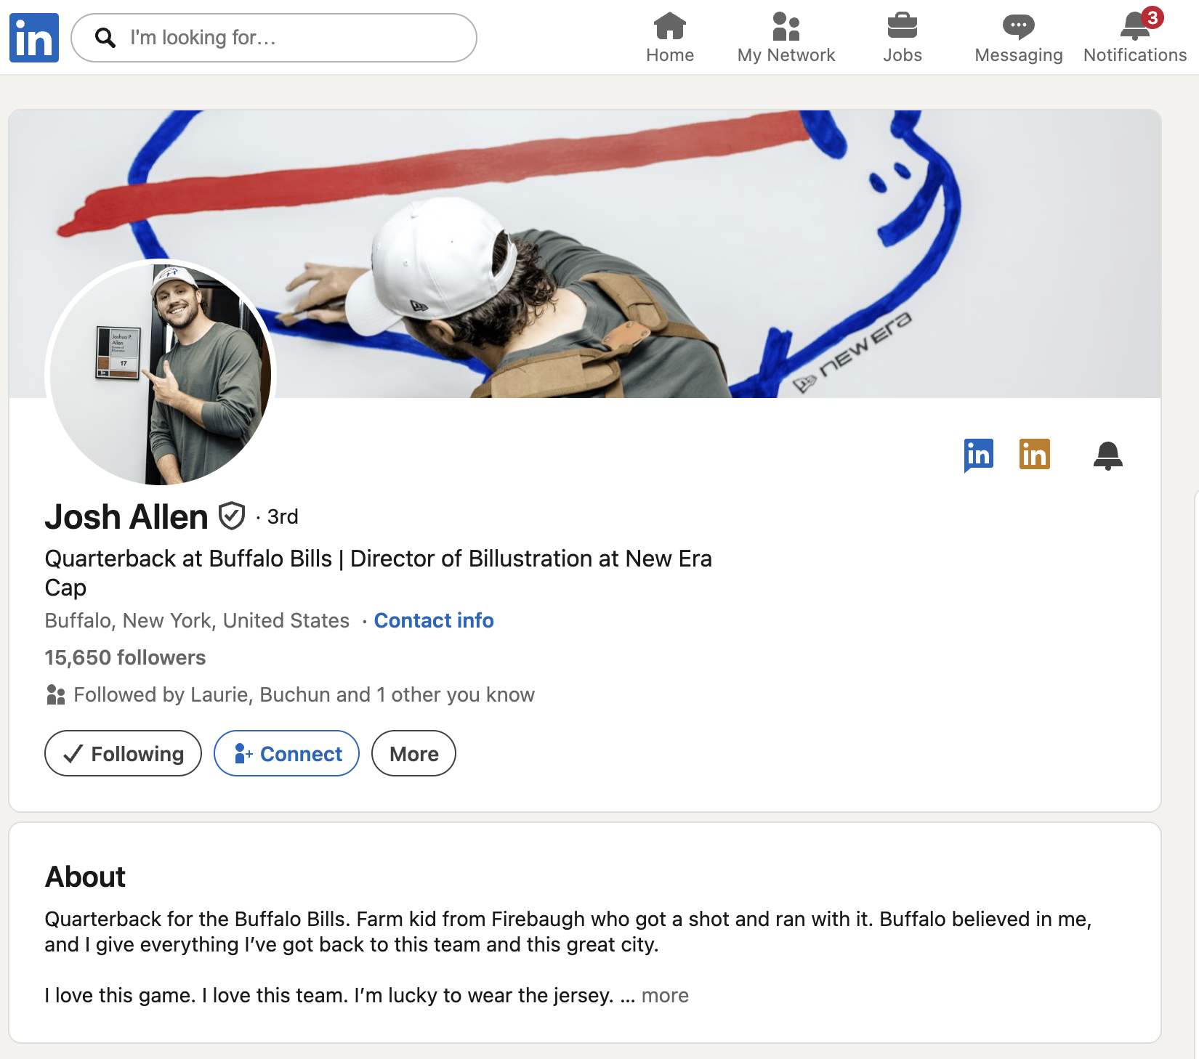Open the My Network people icon
Image resolution: width=1199 pixels, height=1059 pixels.
(x=786, y=26)
